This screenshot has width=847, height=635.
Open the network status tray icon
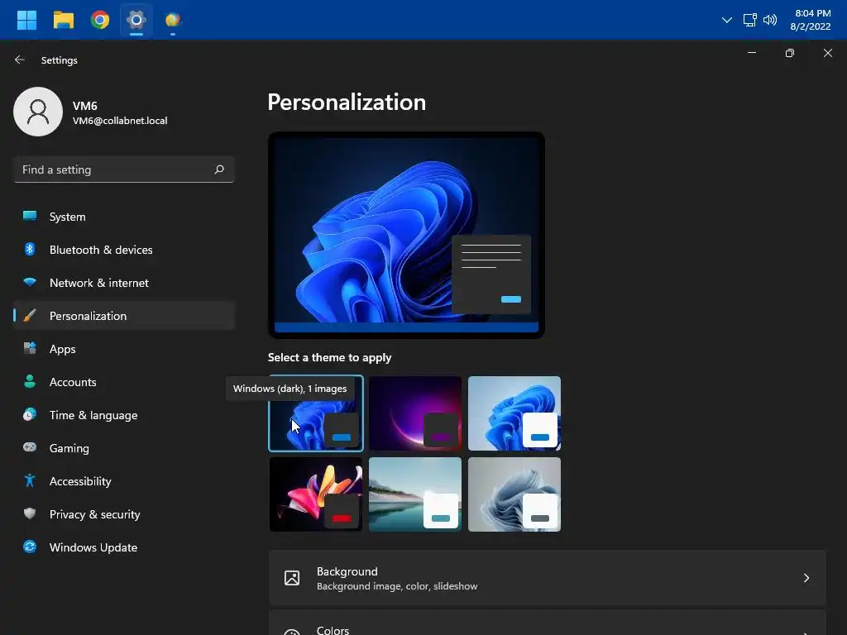[x=749, y=20]
